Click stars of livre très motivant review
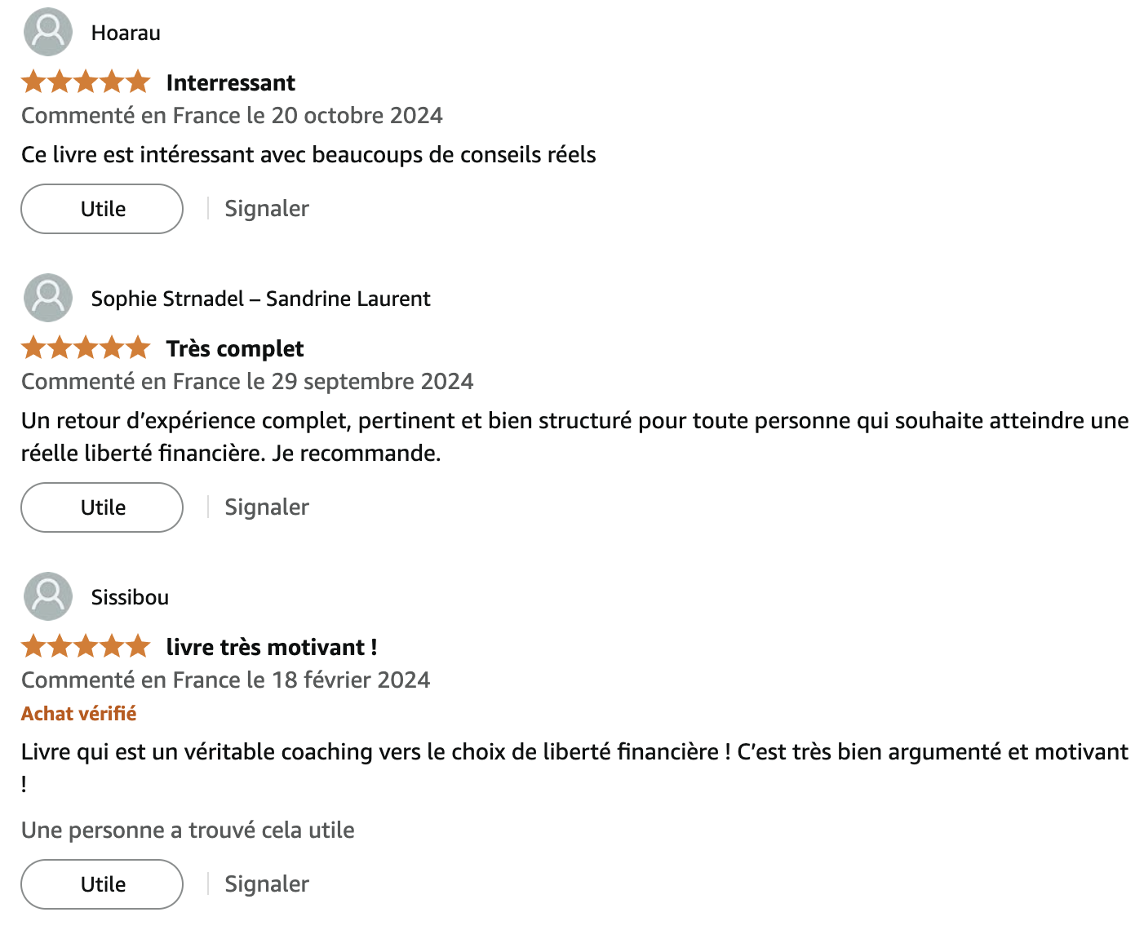 click(86, 647)
